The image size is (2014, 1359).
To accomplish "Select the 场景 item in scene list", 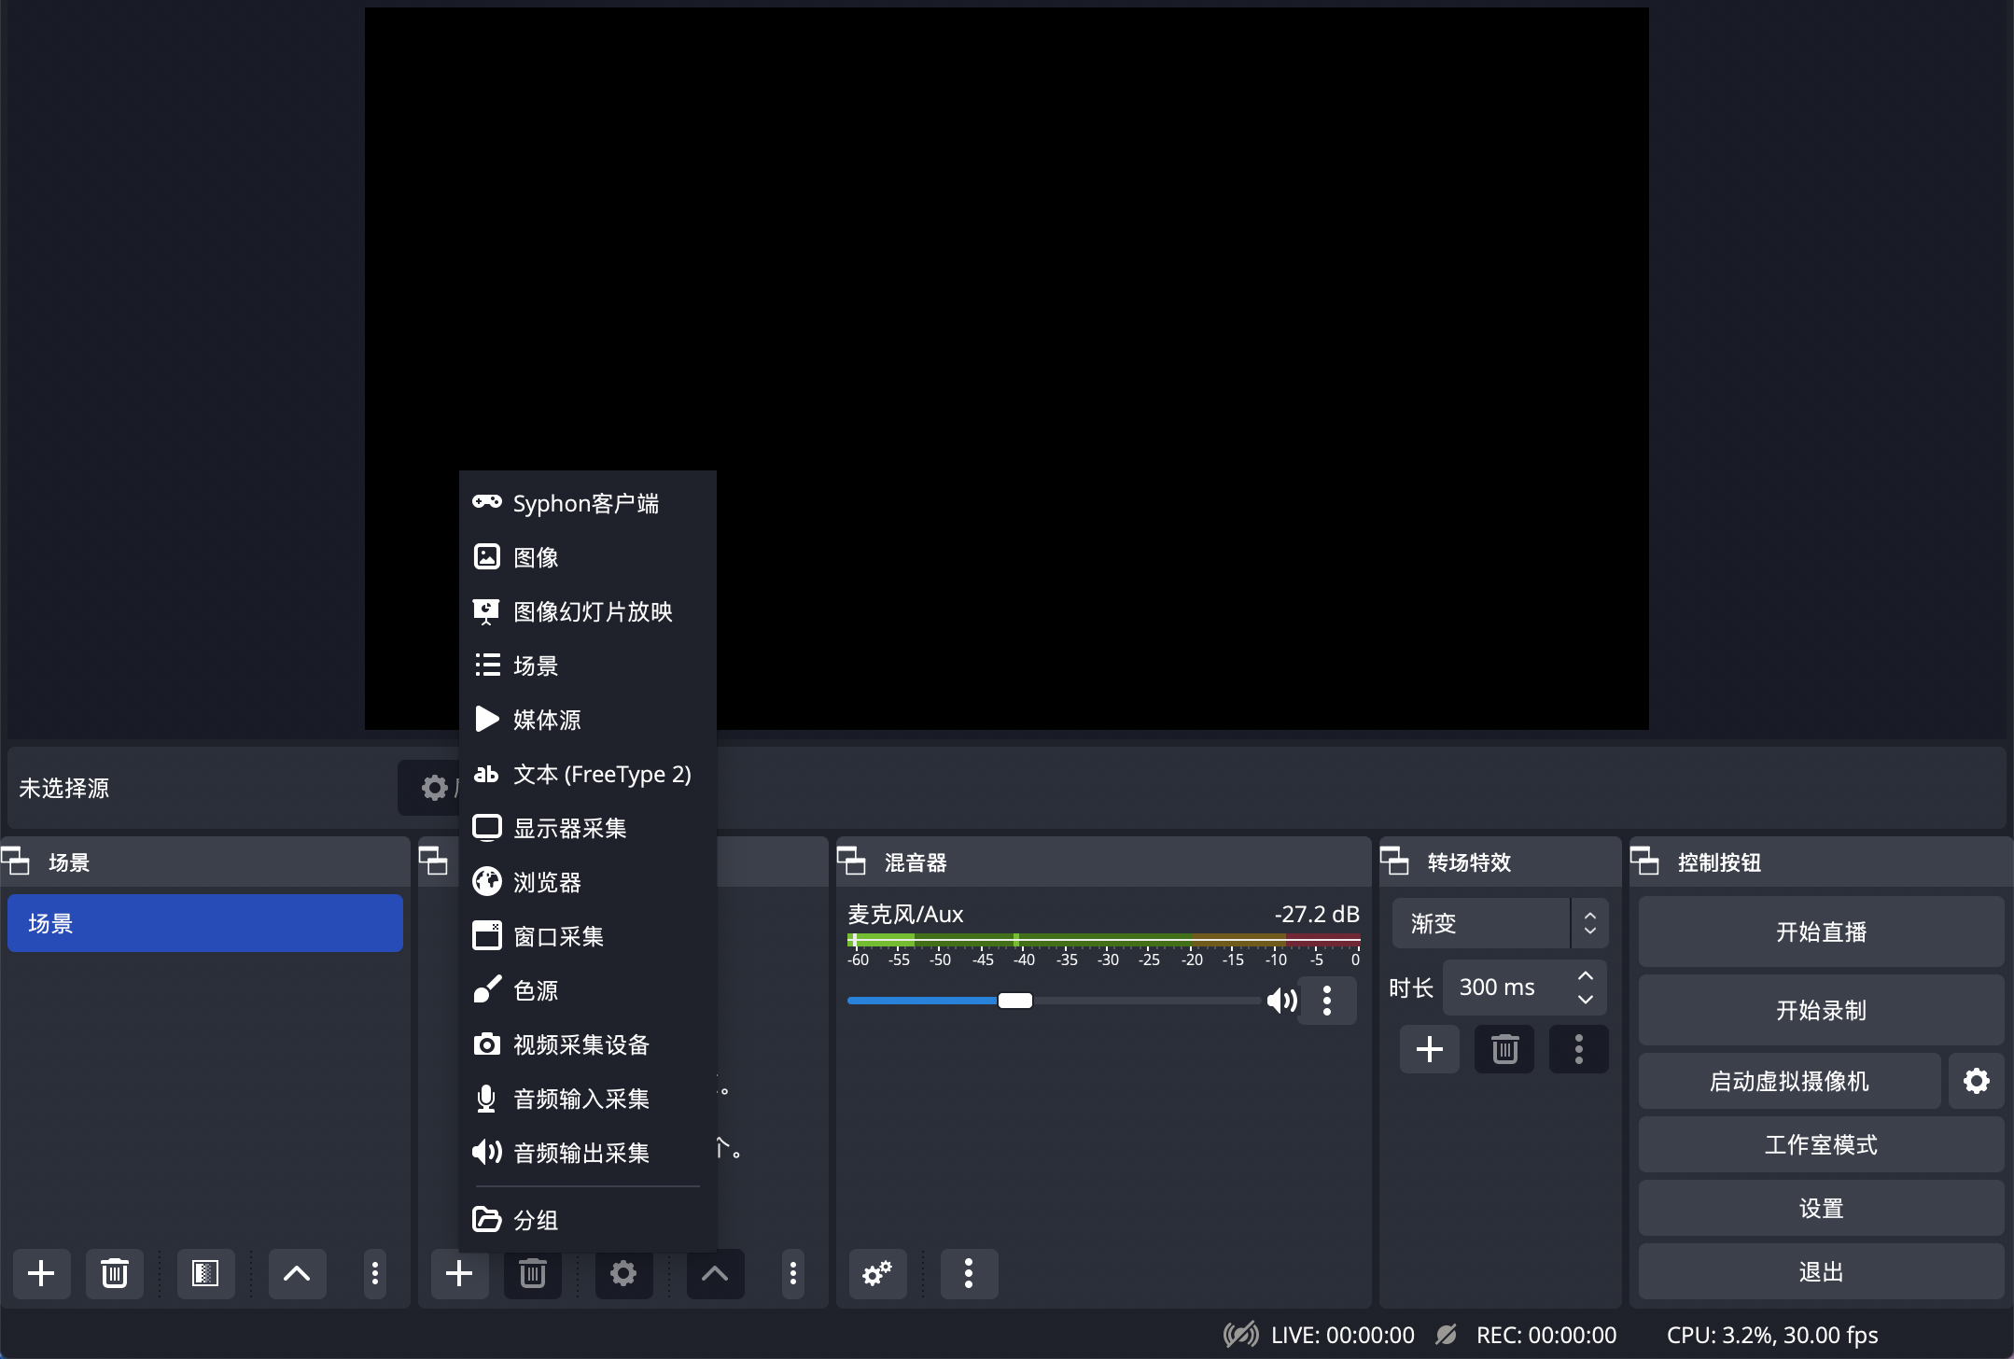I will click(x=205, y=923).
